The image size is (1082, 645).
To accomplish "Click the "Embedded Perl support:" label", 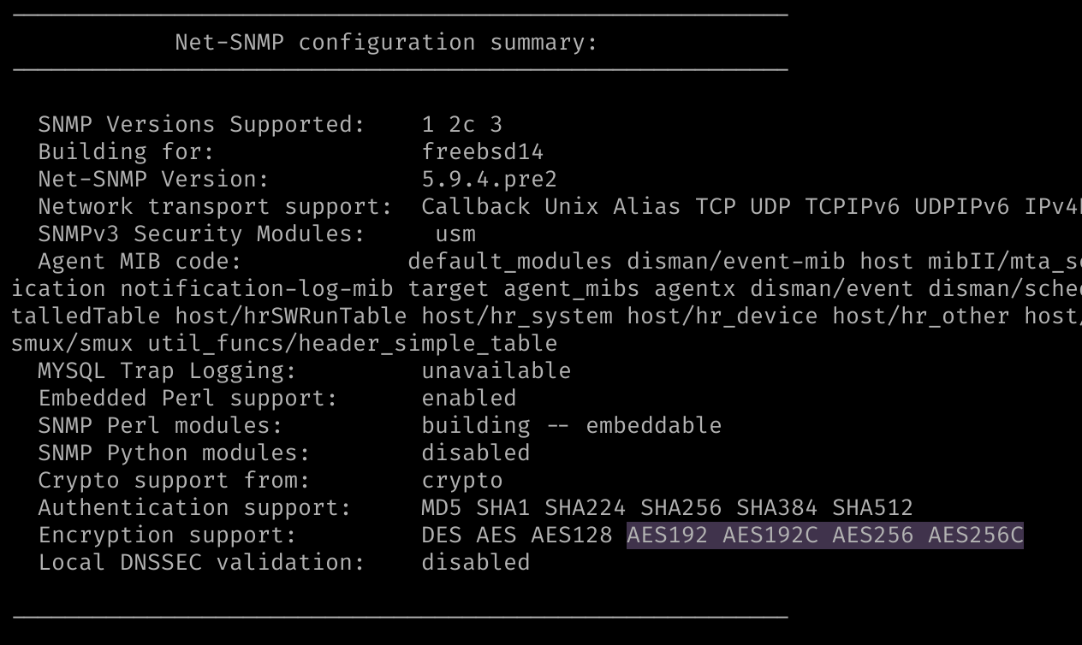I will pyautogui.click(x=187, y=399).
